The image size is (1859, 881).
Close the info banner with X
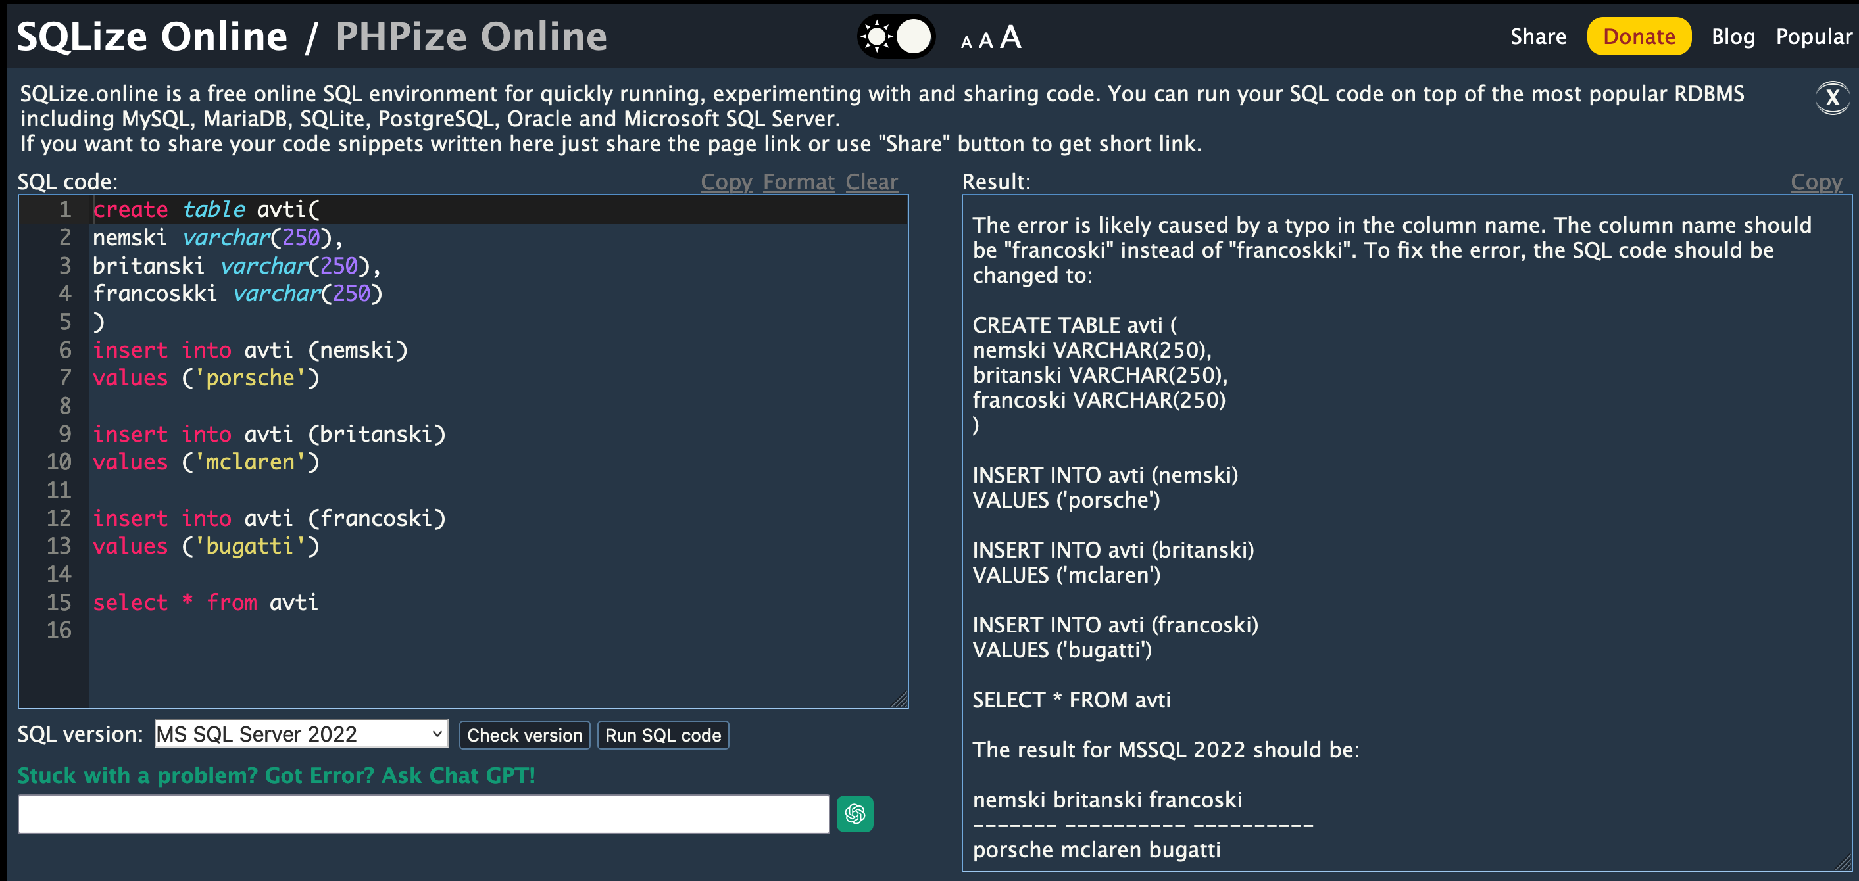pyautogui.click(x=1832, y=98)
